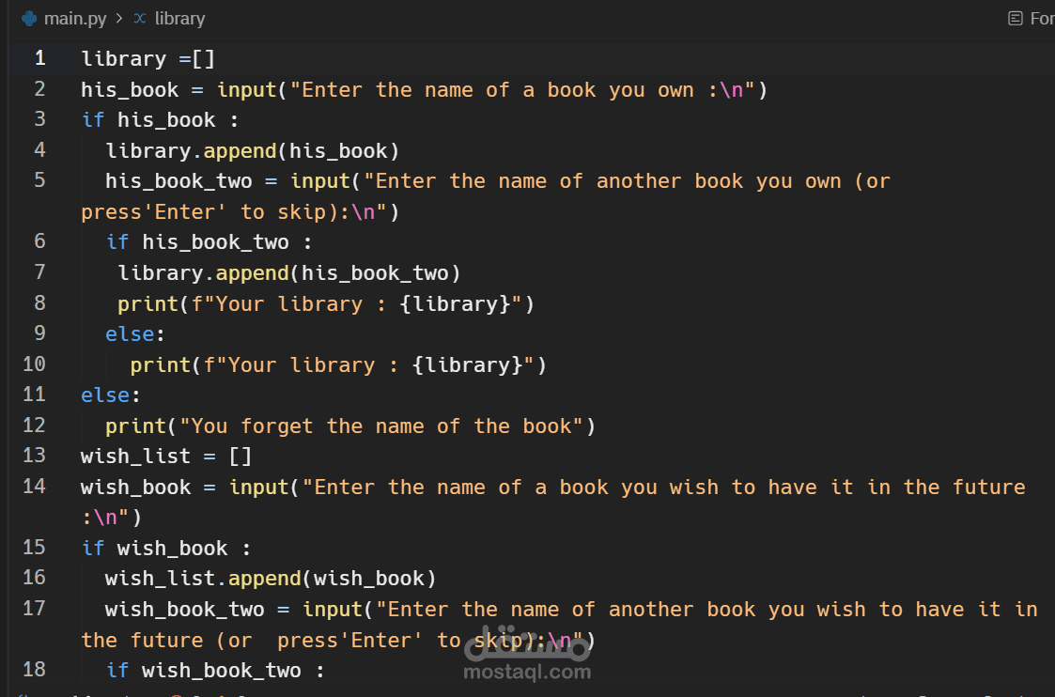Click line number 12 in the gutter

coord(35,426)
